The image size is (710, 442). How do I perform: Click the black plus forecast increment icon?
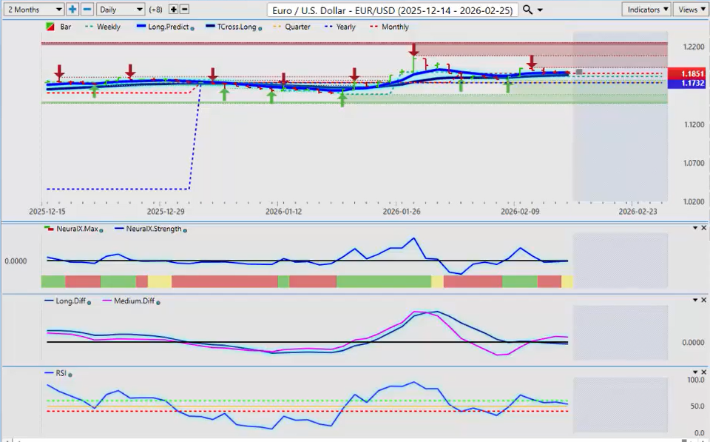tap(173, 10)
